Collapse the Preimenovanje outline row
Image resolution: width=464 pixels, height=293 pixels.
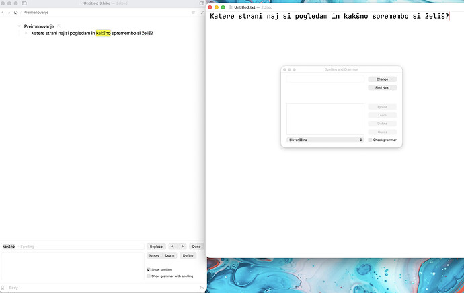point(19,26)
